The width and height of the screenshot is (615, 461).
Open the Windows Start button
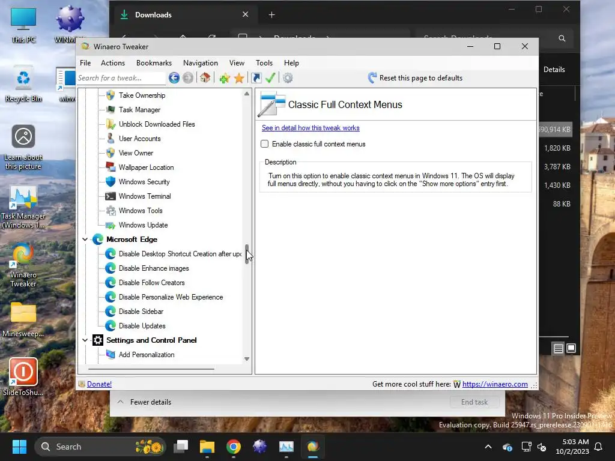tap(19, 447)
